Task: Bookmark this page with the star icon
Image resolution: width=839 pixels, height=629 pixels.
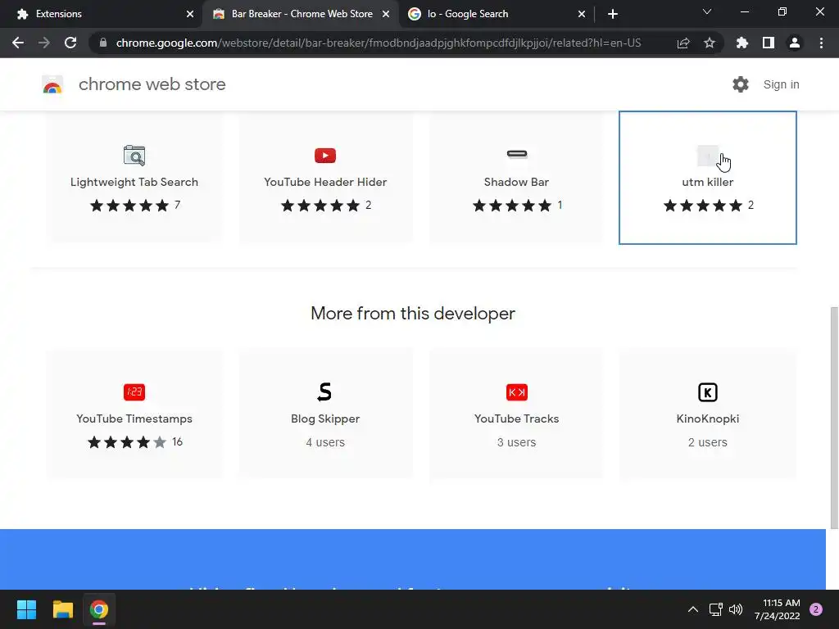Action: pyautogui.click(x=710, y=43)
